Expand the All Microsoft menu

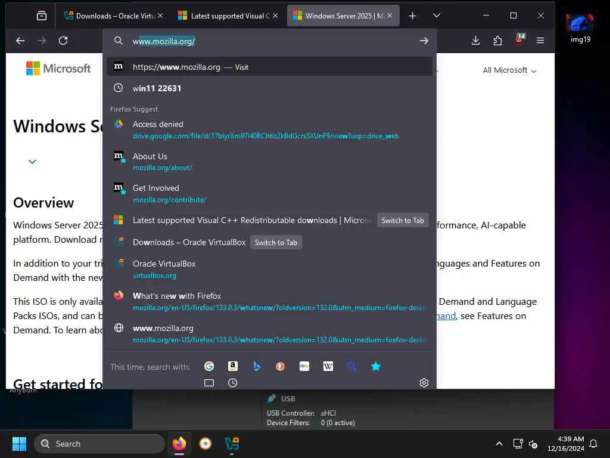pos(510,70)
